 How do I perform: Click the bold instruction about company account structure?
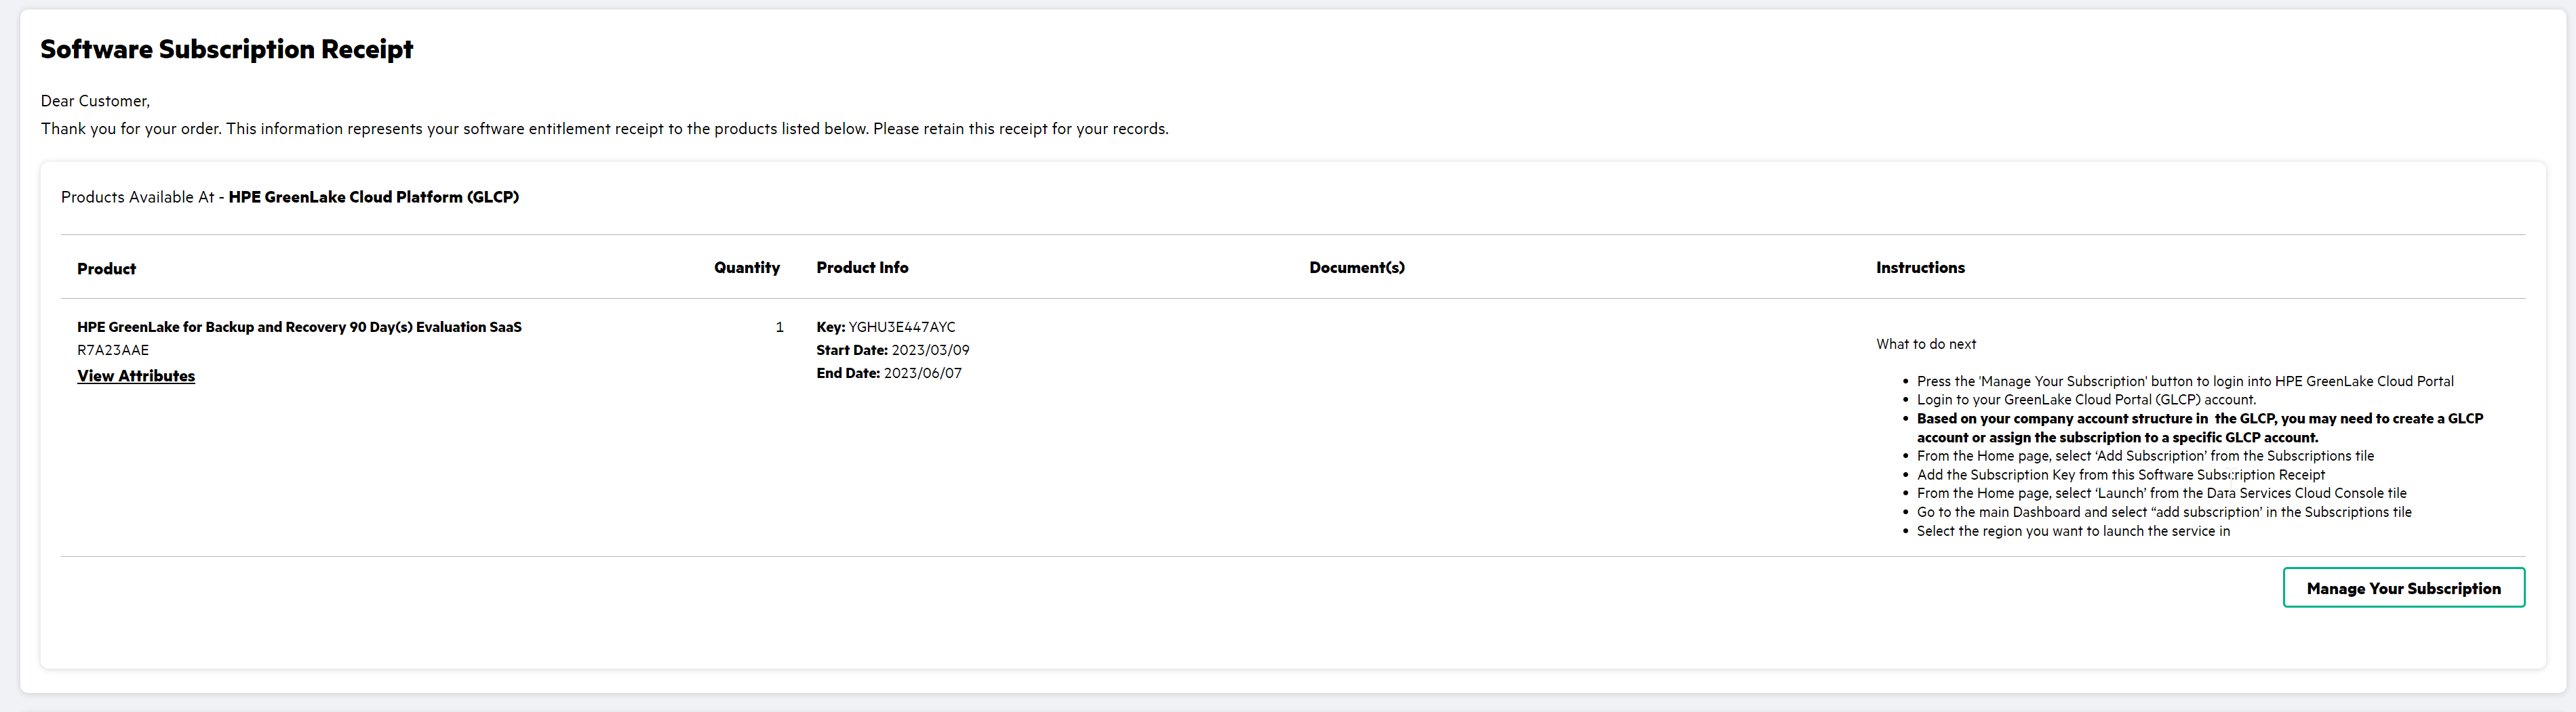pos(2199,427)
